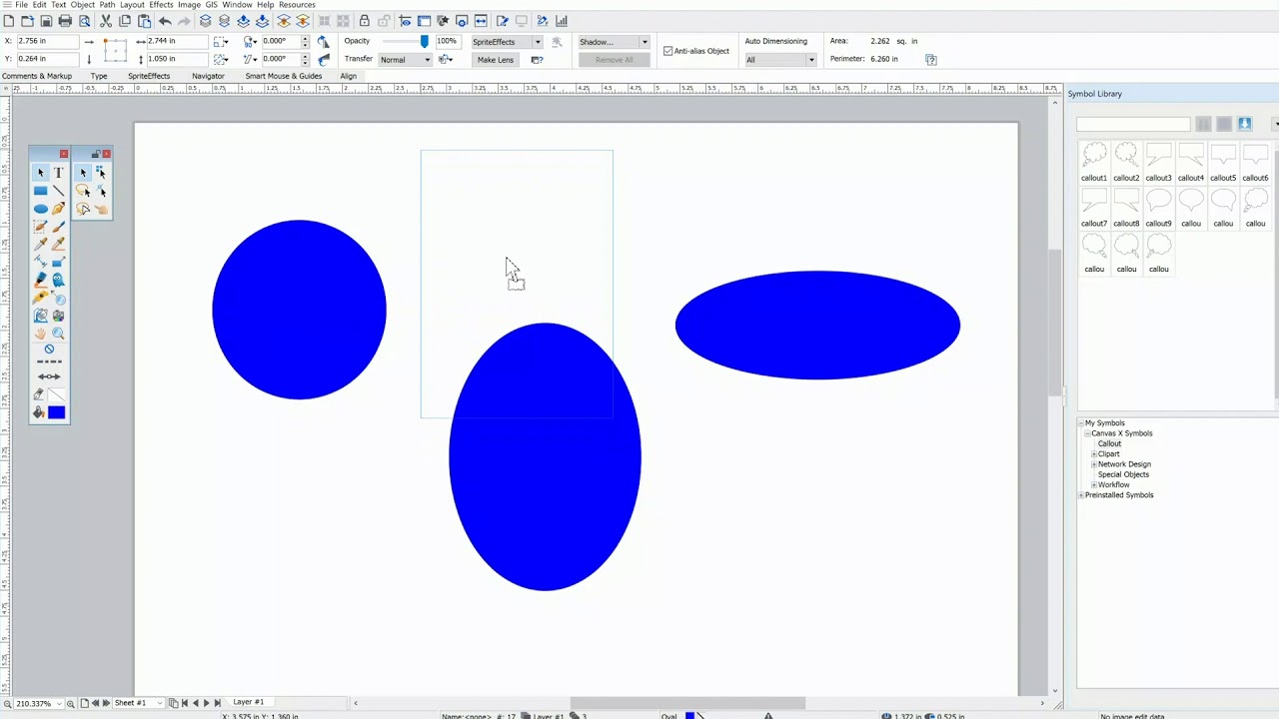Choose the callout1 symbol thumbnail

coord(1094,161)
